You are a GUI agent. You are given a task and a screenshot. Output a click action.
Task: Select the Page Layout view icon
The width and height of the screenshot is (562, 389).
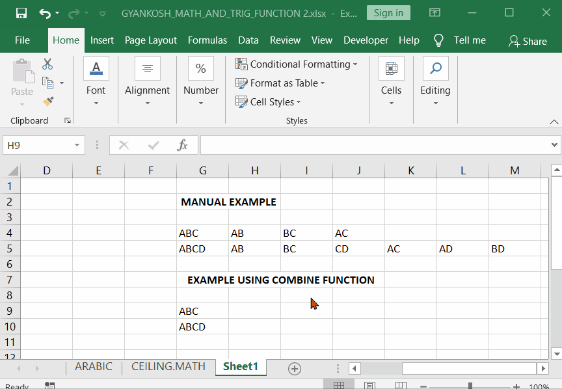(x=369, y=385)
